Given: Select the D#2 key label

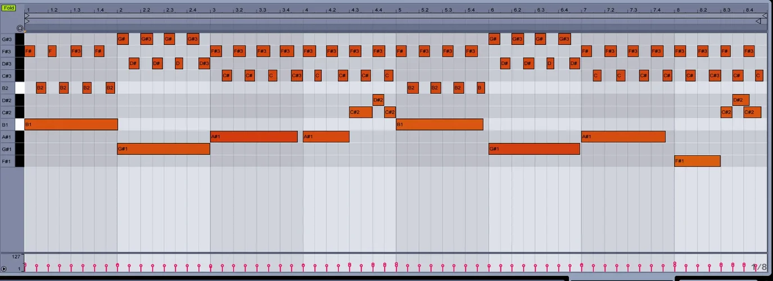Looking at the screenshot, I should 7,100.
